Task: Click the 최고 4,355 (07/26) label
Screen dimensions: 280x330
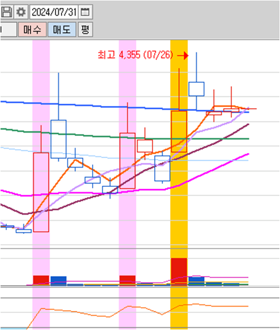Action: coord(135,55)
